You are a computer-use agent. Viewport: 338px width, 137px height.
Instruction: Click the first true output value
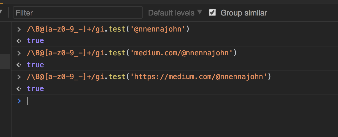[x=35, y=41]
